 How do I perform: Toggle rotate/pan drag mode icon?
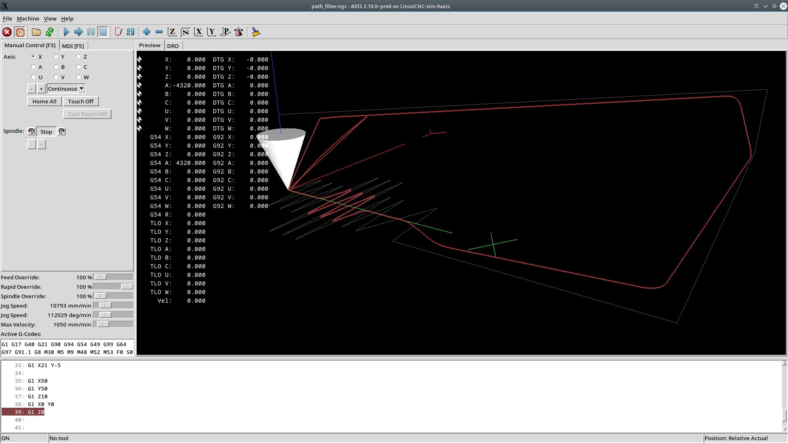[x=238, y=32]
